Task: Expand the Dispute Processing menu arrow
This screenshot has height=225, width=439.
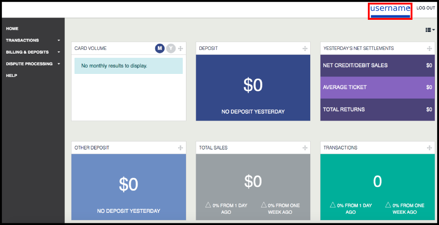Action: click(x=59, y=64)
